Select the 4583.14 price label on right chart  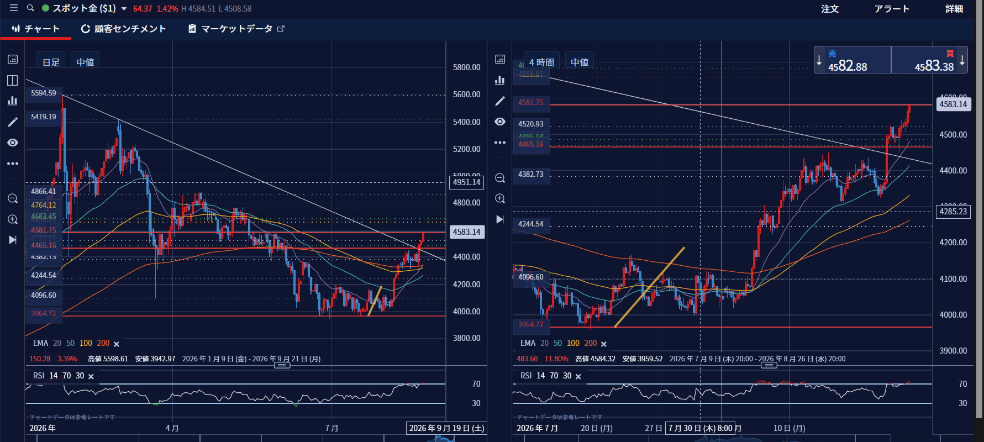953,104
